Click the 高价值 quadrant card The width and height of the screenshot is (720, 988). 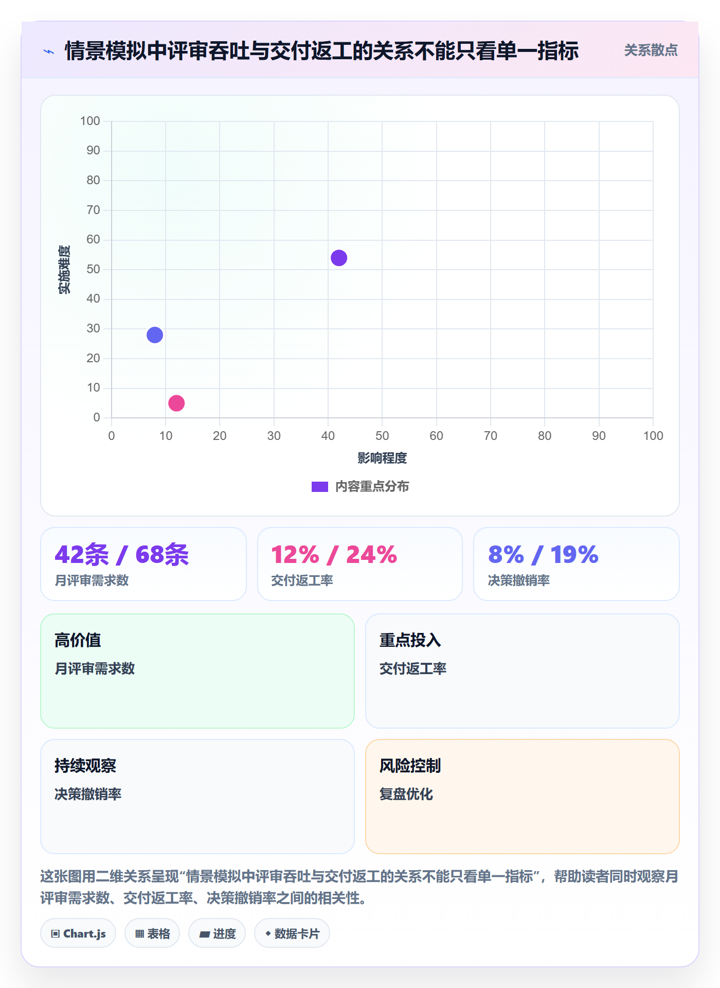click(x=197, y=671)
